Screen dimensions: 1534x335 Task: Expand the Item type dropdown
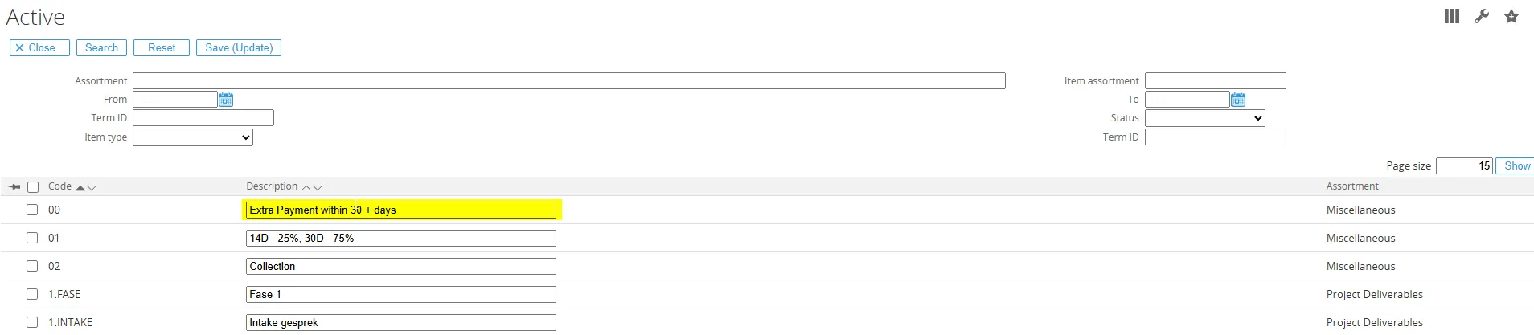(193, 137)
